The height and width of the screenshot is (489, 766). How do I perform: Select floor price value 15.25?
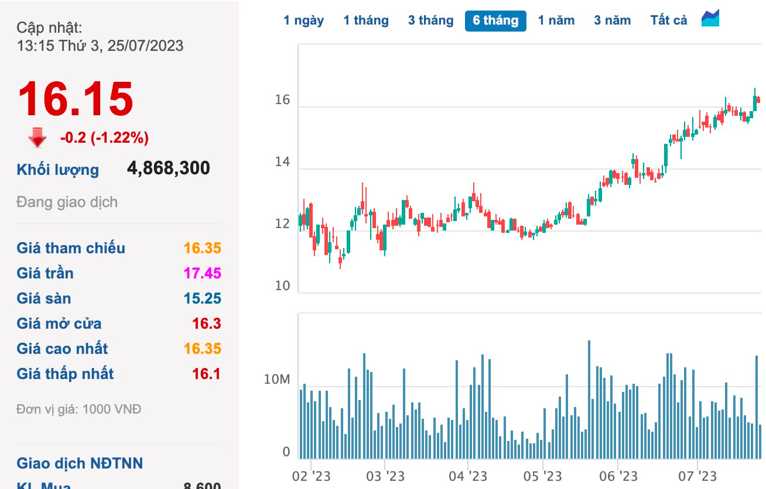tap(203, 298)
